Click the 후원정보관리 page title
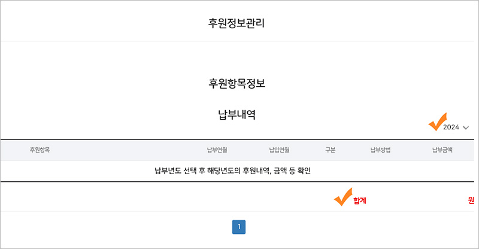 pos(237,23)
